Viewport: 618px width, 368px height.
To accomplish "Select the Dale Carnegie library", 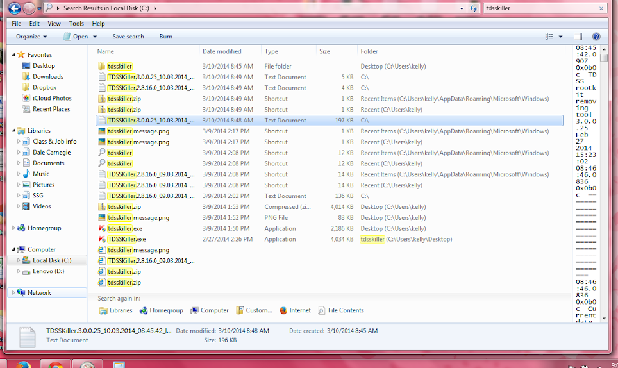I will 52,152.
